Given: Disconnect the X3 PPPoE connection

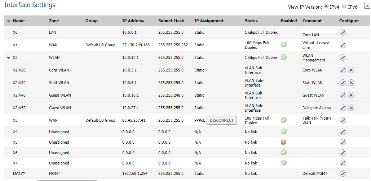Looking at the screenshot, I should point(221,120).
